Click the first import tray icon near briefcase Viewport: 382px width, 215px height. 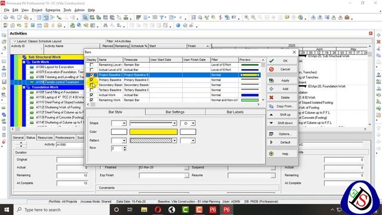coord(313,17)
